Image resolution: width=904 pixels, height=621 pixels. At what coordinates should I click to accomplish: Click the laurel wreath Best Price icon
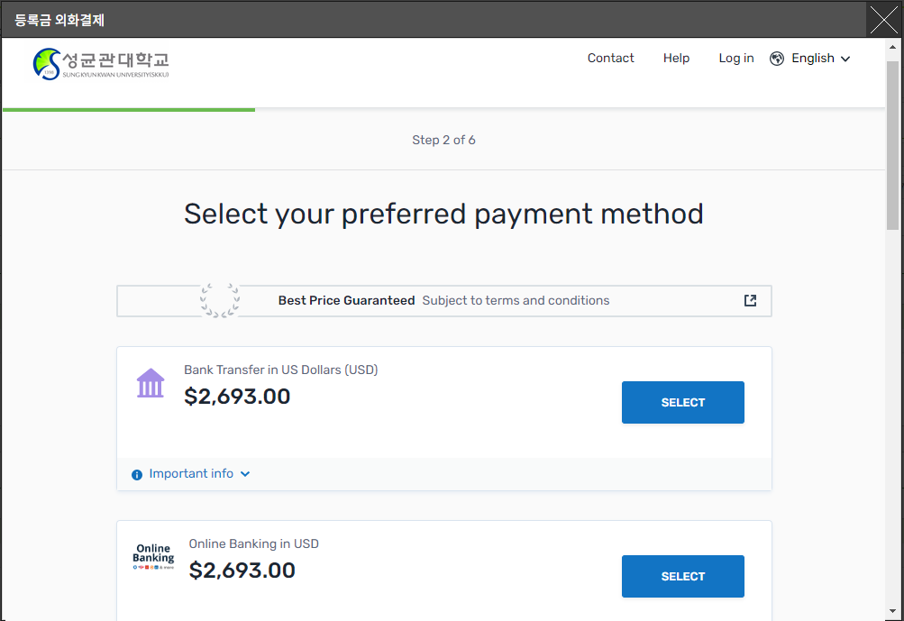pos(220,300)
